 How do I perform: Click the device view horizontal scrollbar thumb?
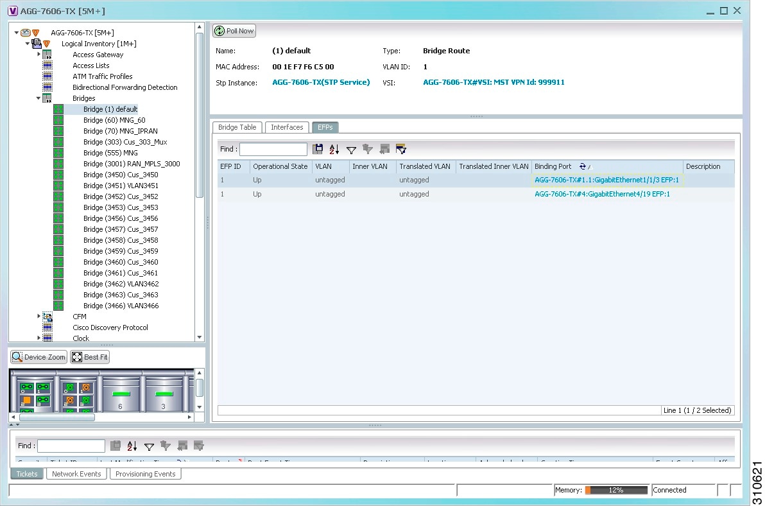coord(56,417)
